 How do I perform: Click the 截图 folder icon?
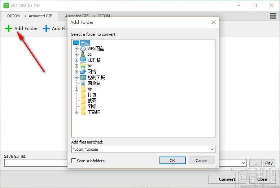[83, 101]
